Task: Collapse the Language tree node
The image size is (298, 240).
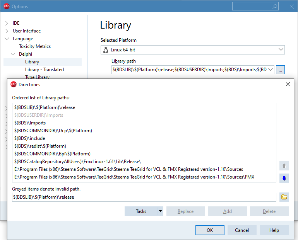Action: point(7,39)
